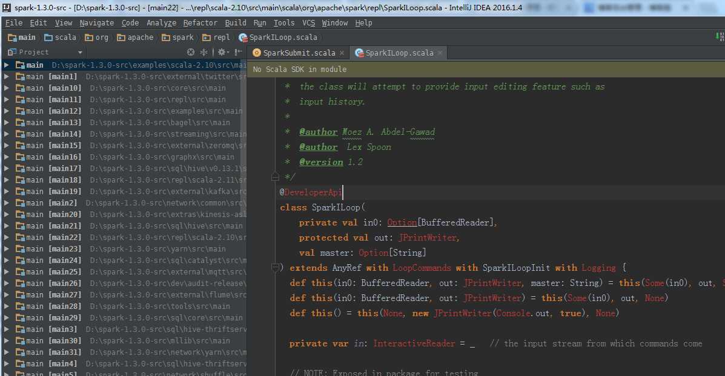Image resolution: width=725 pixels, height=376 pixels.
Task: Select the main [main24] catalyst module
Action: pos(124,260)
